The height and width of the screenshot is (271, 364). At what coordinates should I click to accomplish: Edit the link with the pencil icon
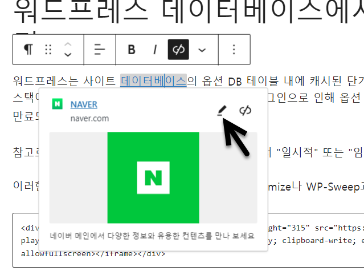tap(222, 111)
